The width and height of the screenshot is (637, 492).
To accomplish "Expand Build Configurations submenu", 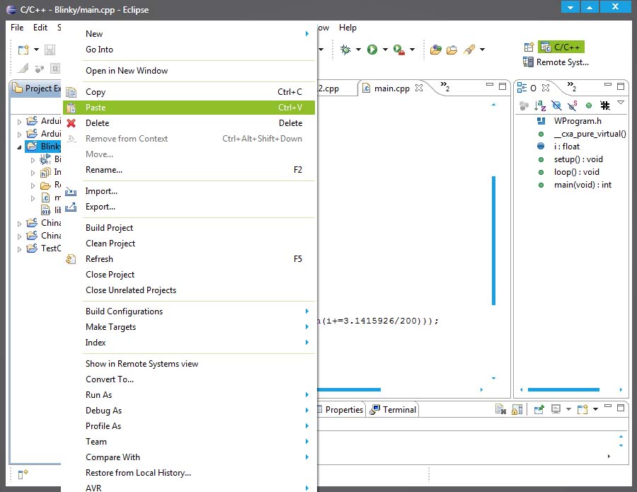I will [307, 311].
